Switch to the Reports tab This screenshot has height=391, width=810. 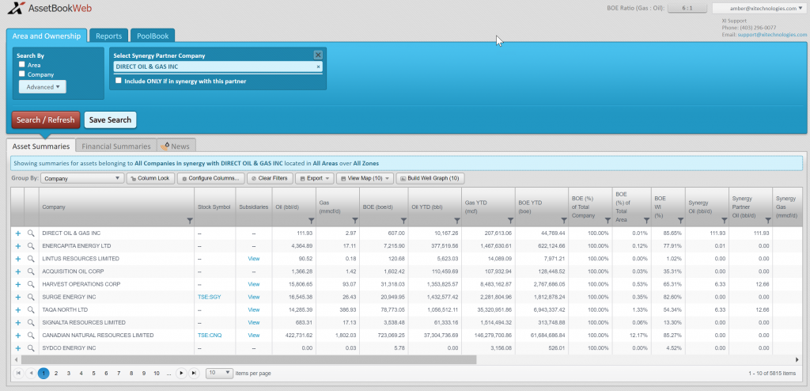[108, 36]
